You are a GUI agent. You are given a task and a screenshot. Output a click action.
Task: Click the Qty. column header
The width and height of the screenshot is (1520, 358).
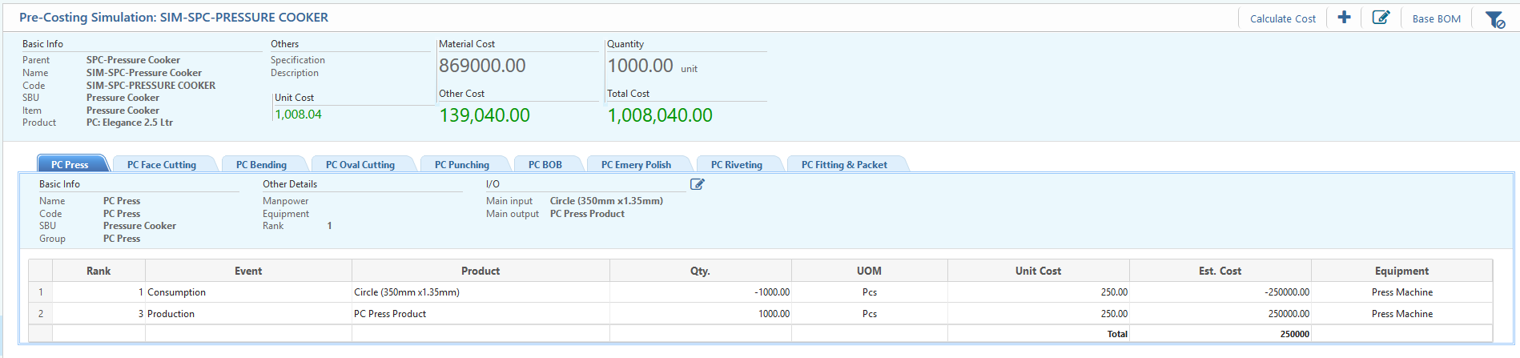pos(701,271)
